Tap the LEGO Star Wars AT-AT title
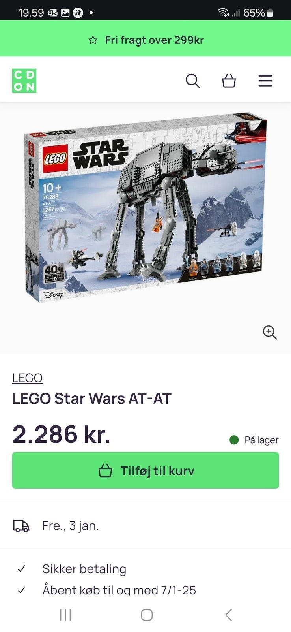291x632 pixels. (92, 399)
